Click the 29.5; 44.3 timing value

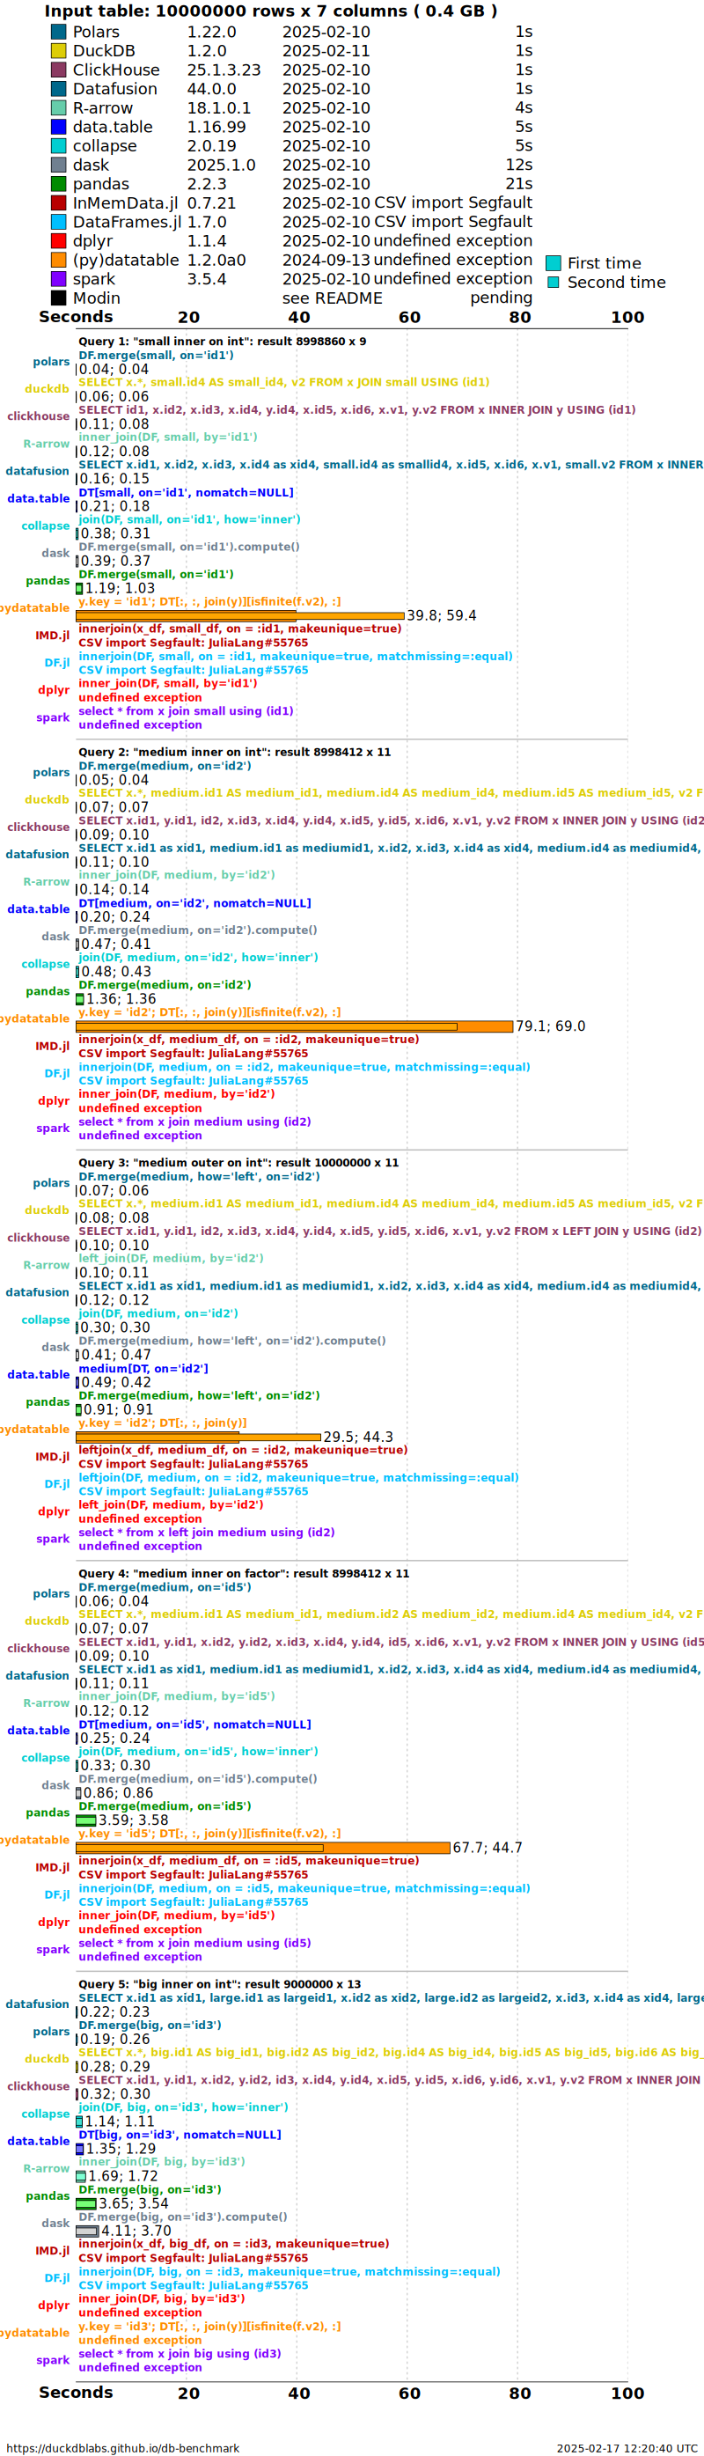[358, 1437]
